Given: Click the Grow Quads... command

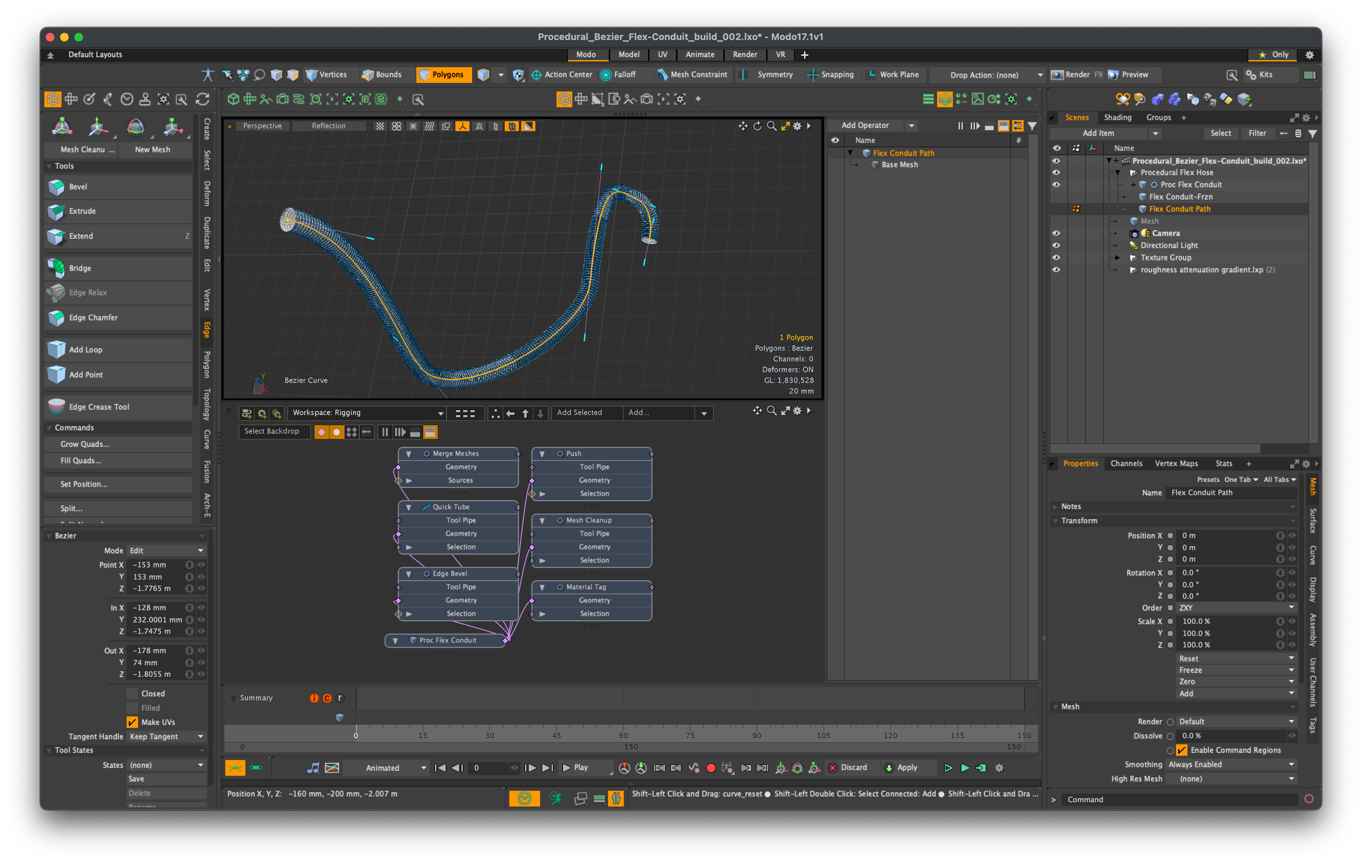Looking at the screenshot, I should tap(118, 444).
